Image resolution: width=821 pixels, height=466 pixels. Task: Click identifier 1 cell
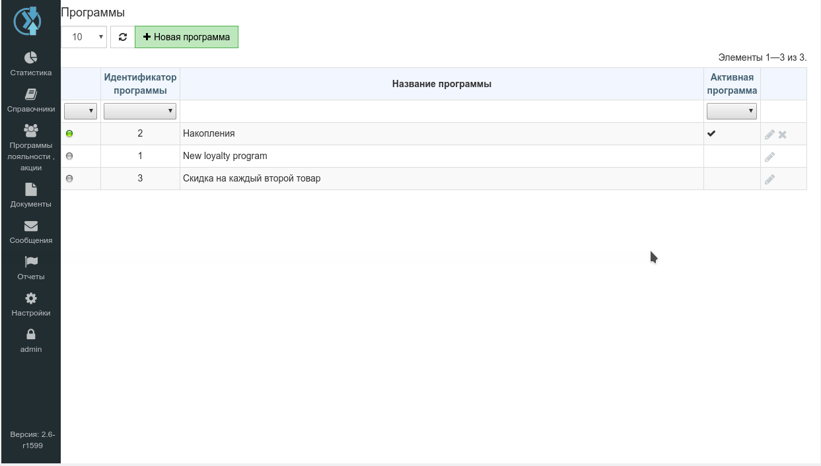point(140,156)
